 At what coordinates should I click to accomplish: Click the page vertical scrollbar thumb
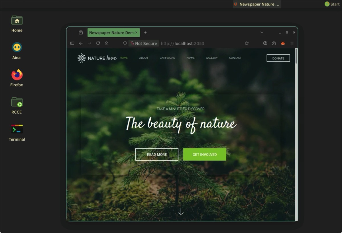point(296,56)
